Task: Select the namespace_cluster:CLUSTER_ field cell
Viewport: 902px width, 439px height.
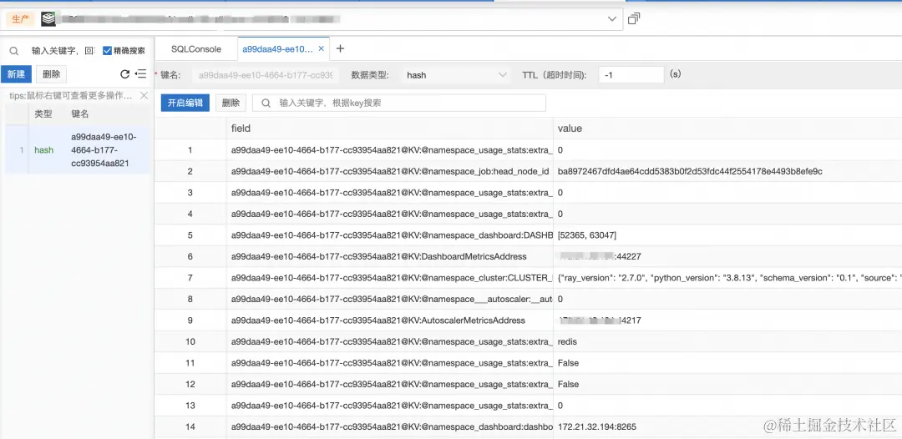Action: click(390, 278)
